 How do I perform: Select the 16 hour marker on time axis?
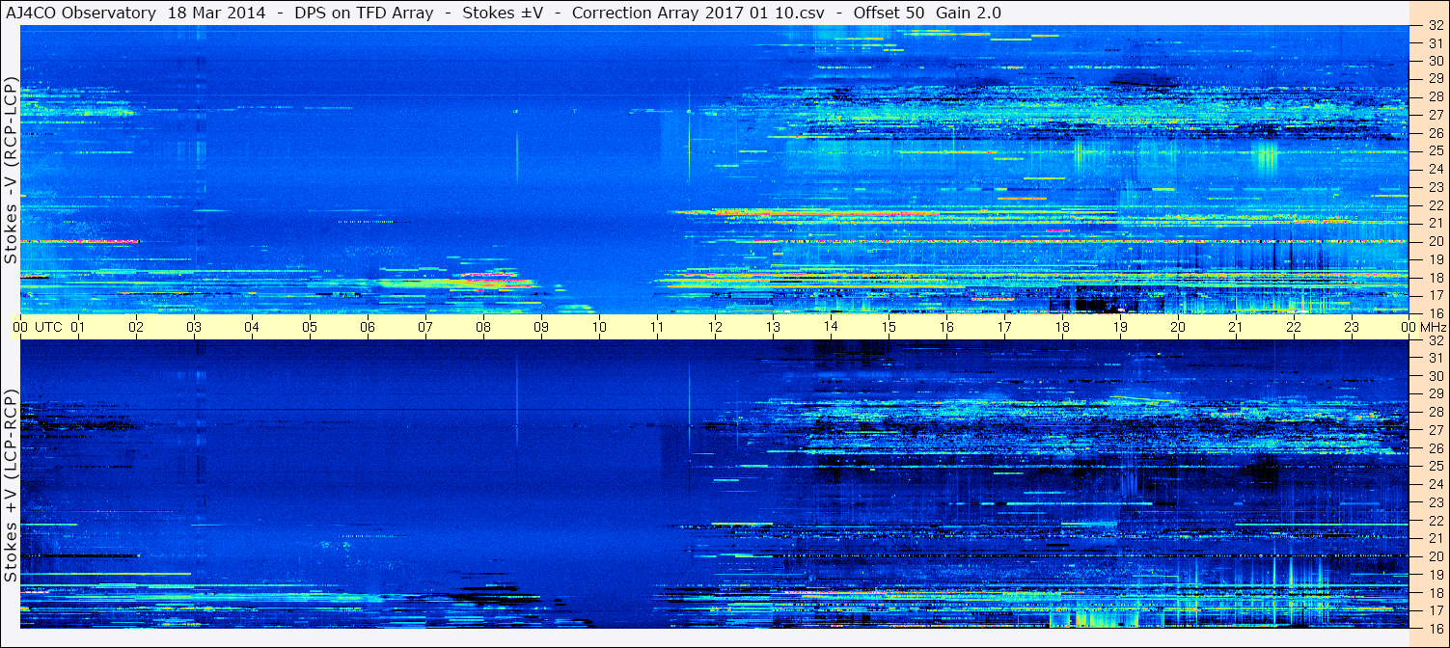pos(946,327)
